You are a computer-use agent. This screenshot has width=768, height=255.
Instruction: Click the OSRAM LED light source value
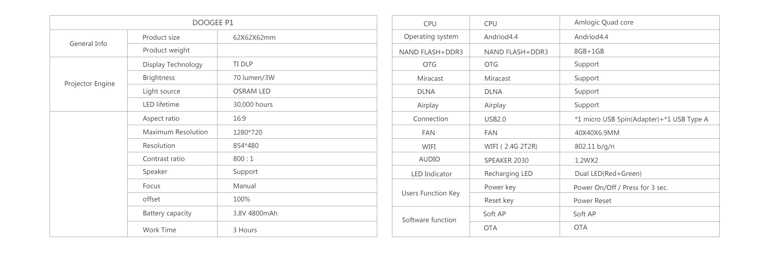252,91
